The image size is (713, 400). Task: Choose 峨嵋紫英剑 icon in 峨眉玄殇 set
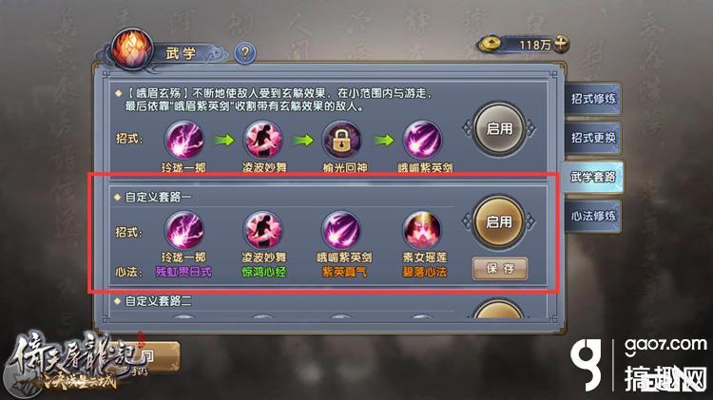click(x=423, y=140)
